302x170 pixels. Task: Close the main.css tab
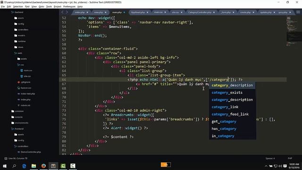click(x=165, y=12)
